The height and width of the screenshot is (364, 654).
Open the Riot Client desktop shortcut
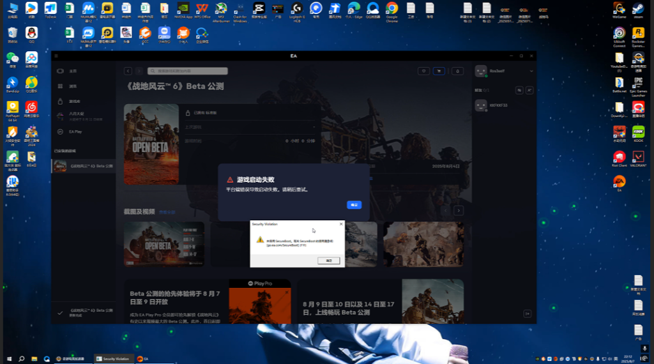coord(619,159)
